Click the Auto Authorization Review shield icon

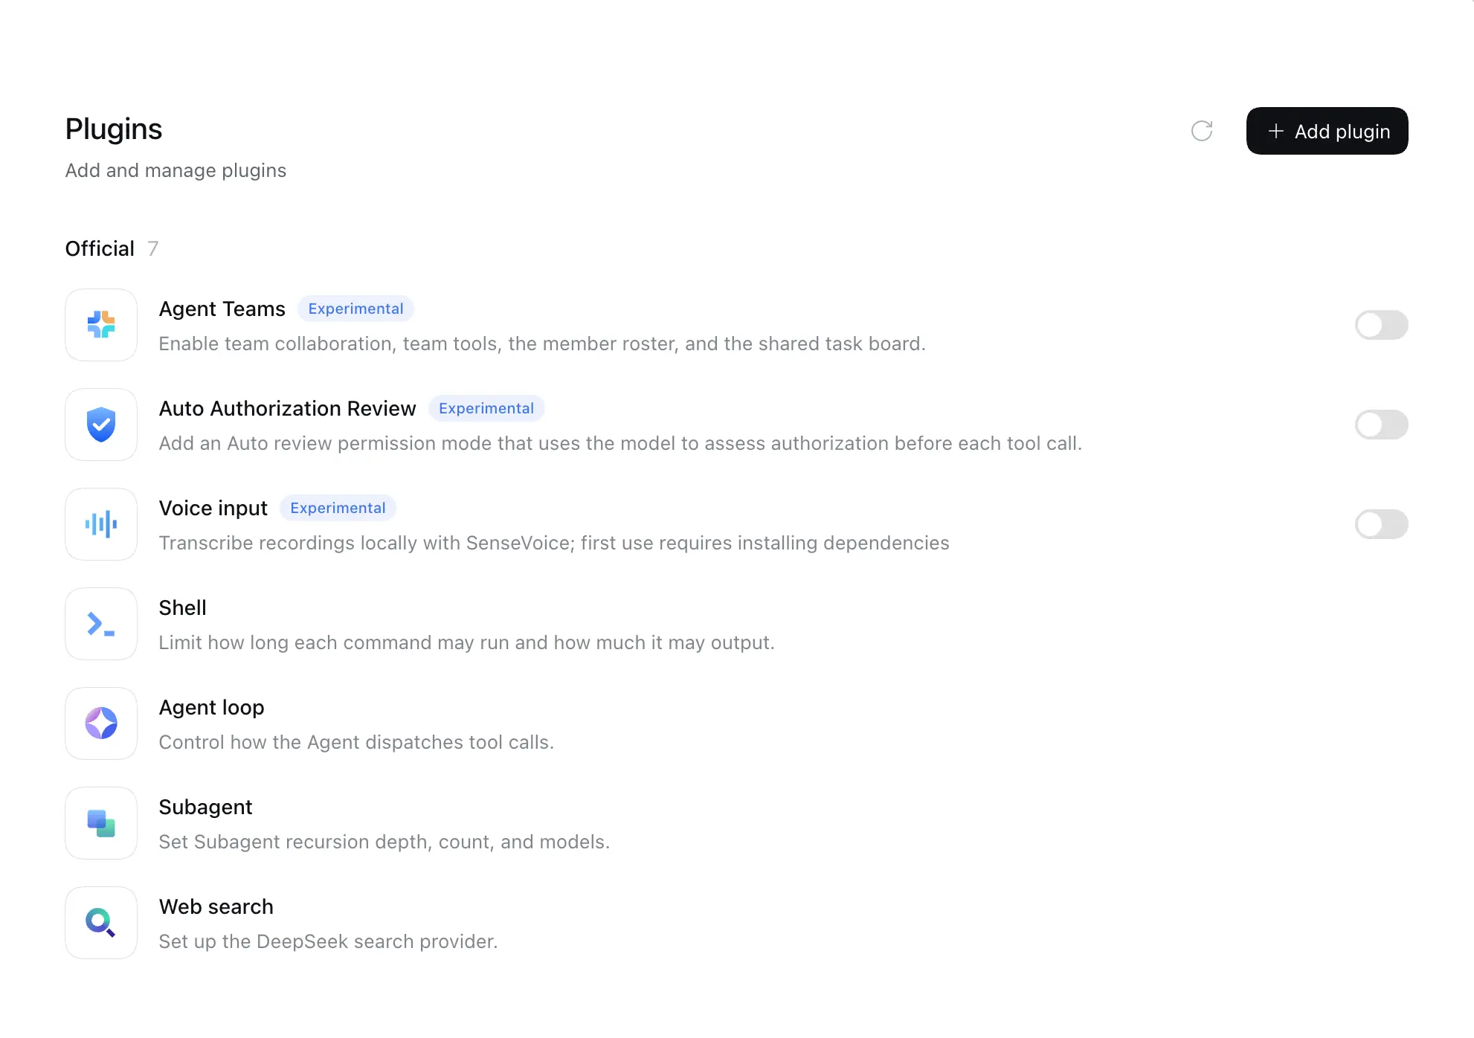click(101, 425)
